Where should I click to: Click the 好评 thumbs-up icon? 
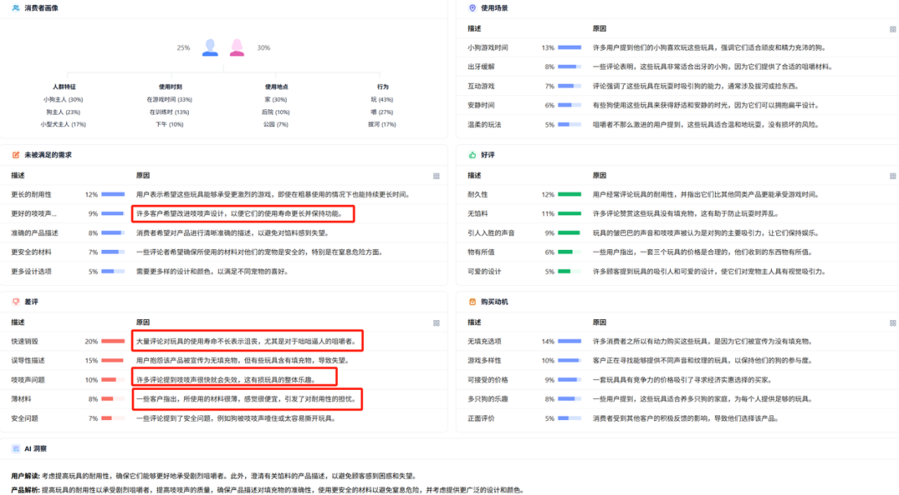click(472, 155)
